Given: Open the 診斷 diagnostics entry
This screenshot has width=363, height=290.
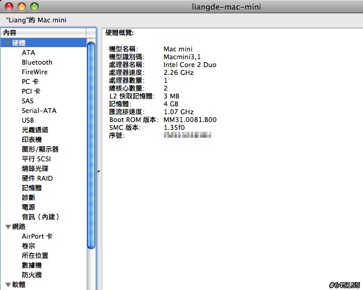Looking at the screenshot, I should [28, 198].
